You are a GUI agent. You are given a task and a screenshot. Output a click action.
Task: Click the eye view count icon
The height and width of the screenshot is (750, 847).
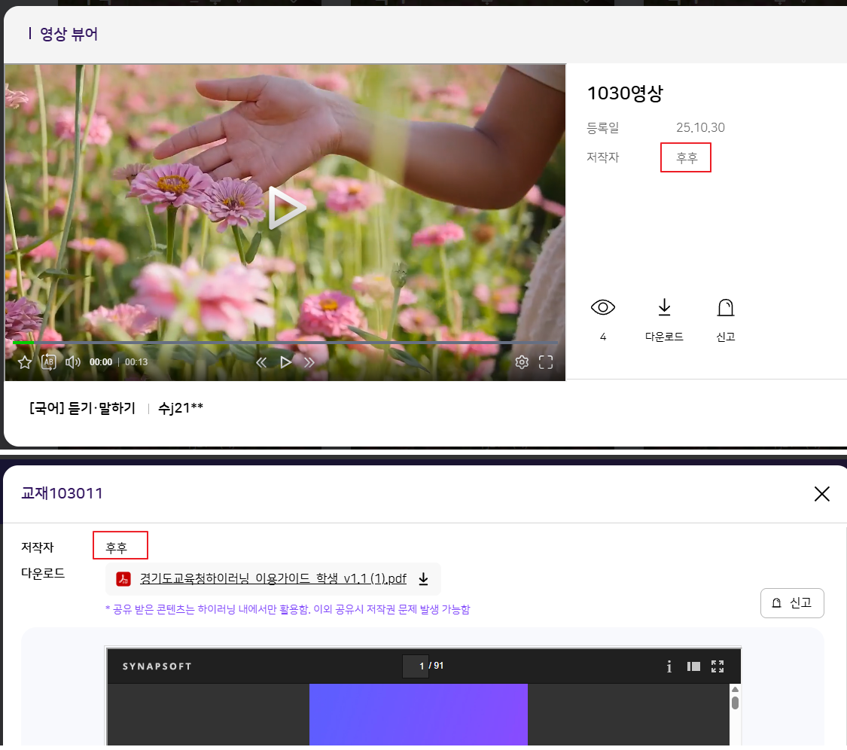tap(603, 307)
